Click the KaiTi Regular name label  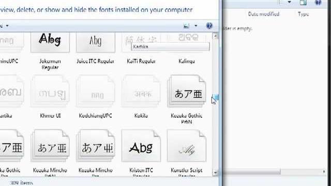coord(141,61)
